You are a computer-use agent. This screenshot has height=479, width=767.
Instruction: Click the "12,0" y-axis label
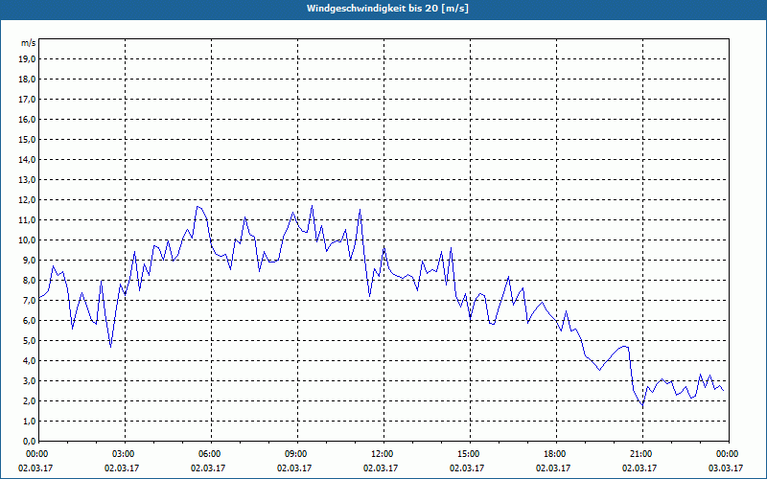point(27,200)
